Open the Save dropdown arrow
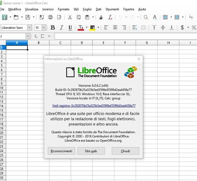Viewport: 197px width, 181px height. [34, 17]
